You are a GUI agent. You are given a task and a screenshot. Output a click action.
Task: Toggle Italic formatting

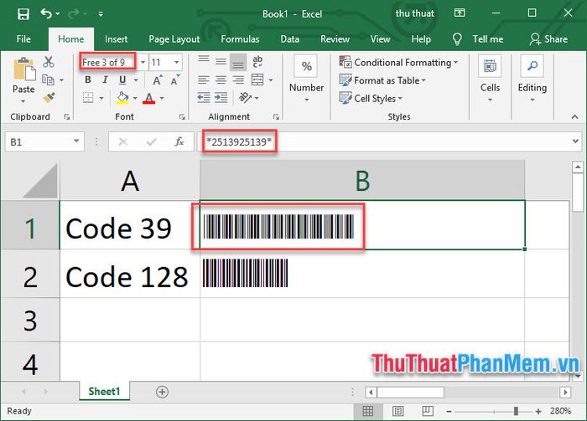[x=105, y=80]
